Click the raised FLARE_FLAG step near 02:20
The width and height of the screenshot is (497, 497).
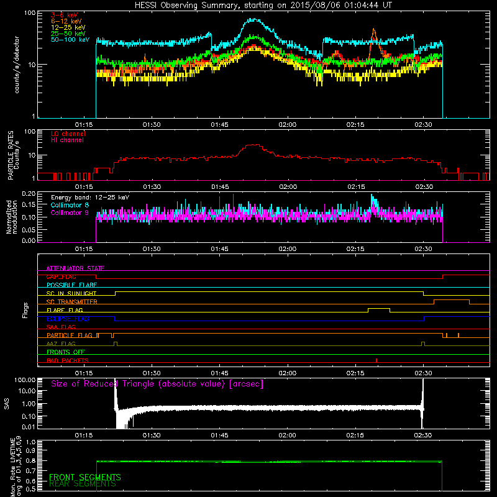[379, 308]
